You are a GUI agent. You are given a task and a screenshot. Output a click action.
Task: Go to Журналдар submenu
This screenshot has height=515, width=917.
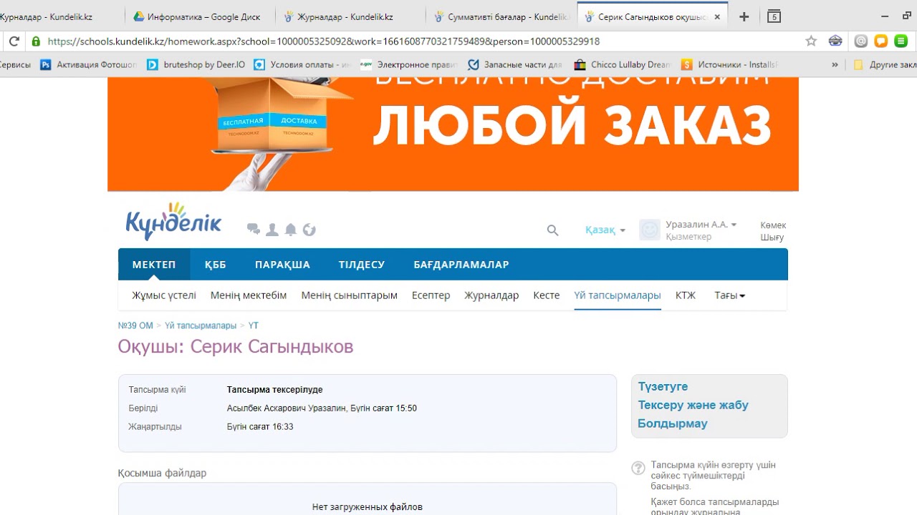[491, 295]
